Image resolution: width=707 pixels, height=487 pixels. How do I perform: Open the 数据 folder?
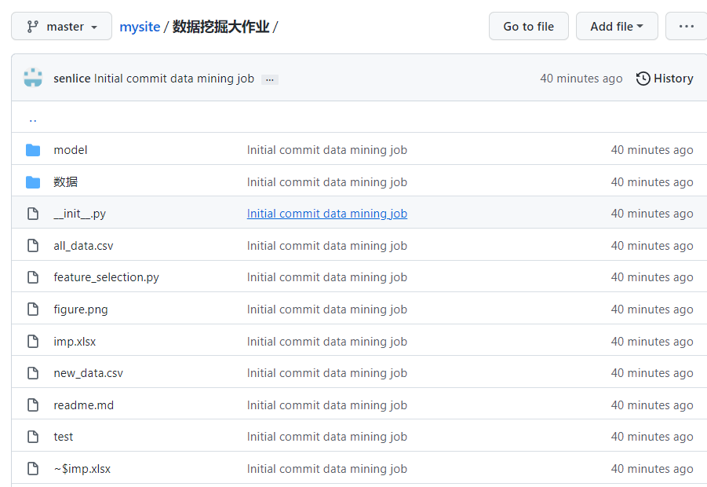tap(65, 182)
